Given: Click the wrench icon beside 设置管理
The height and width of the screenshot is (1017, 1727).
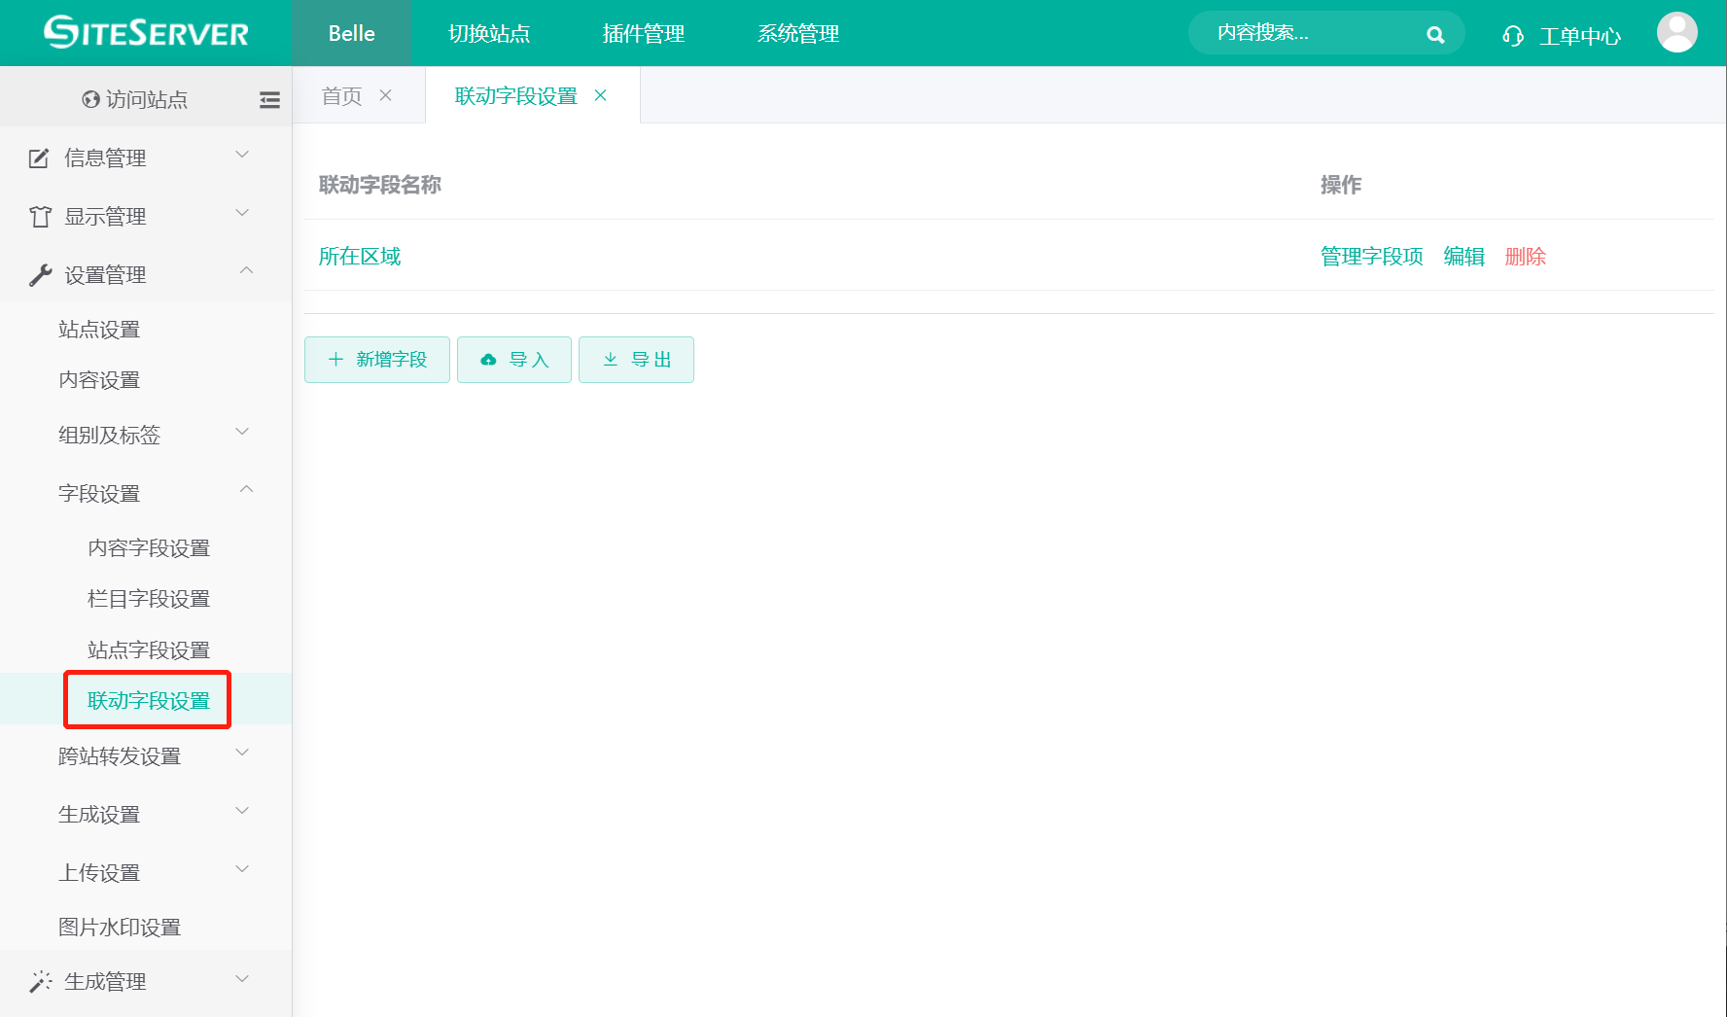Looking at the screenshot, I should point(39,273).
